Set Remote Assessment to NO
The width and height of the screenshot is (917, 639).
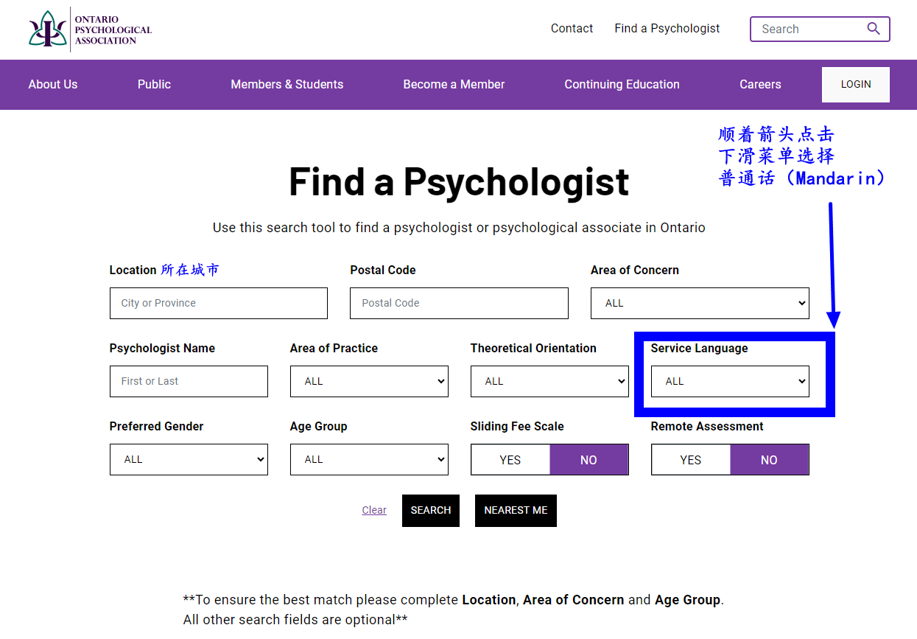769,460
